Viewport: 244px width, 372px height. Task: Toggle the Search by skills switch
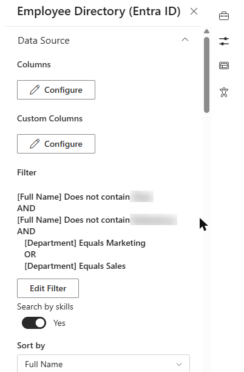[34, 323]
